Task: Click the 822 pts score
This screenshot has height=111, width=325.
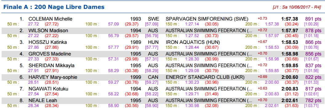Action: [x=313, y=77]
